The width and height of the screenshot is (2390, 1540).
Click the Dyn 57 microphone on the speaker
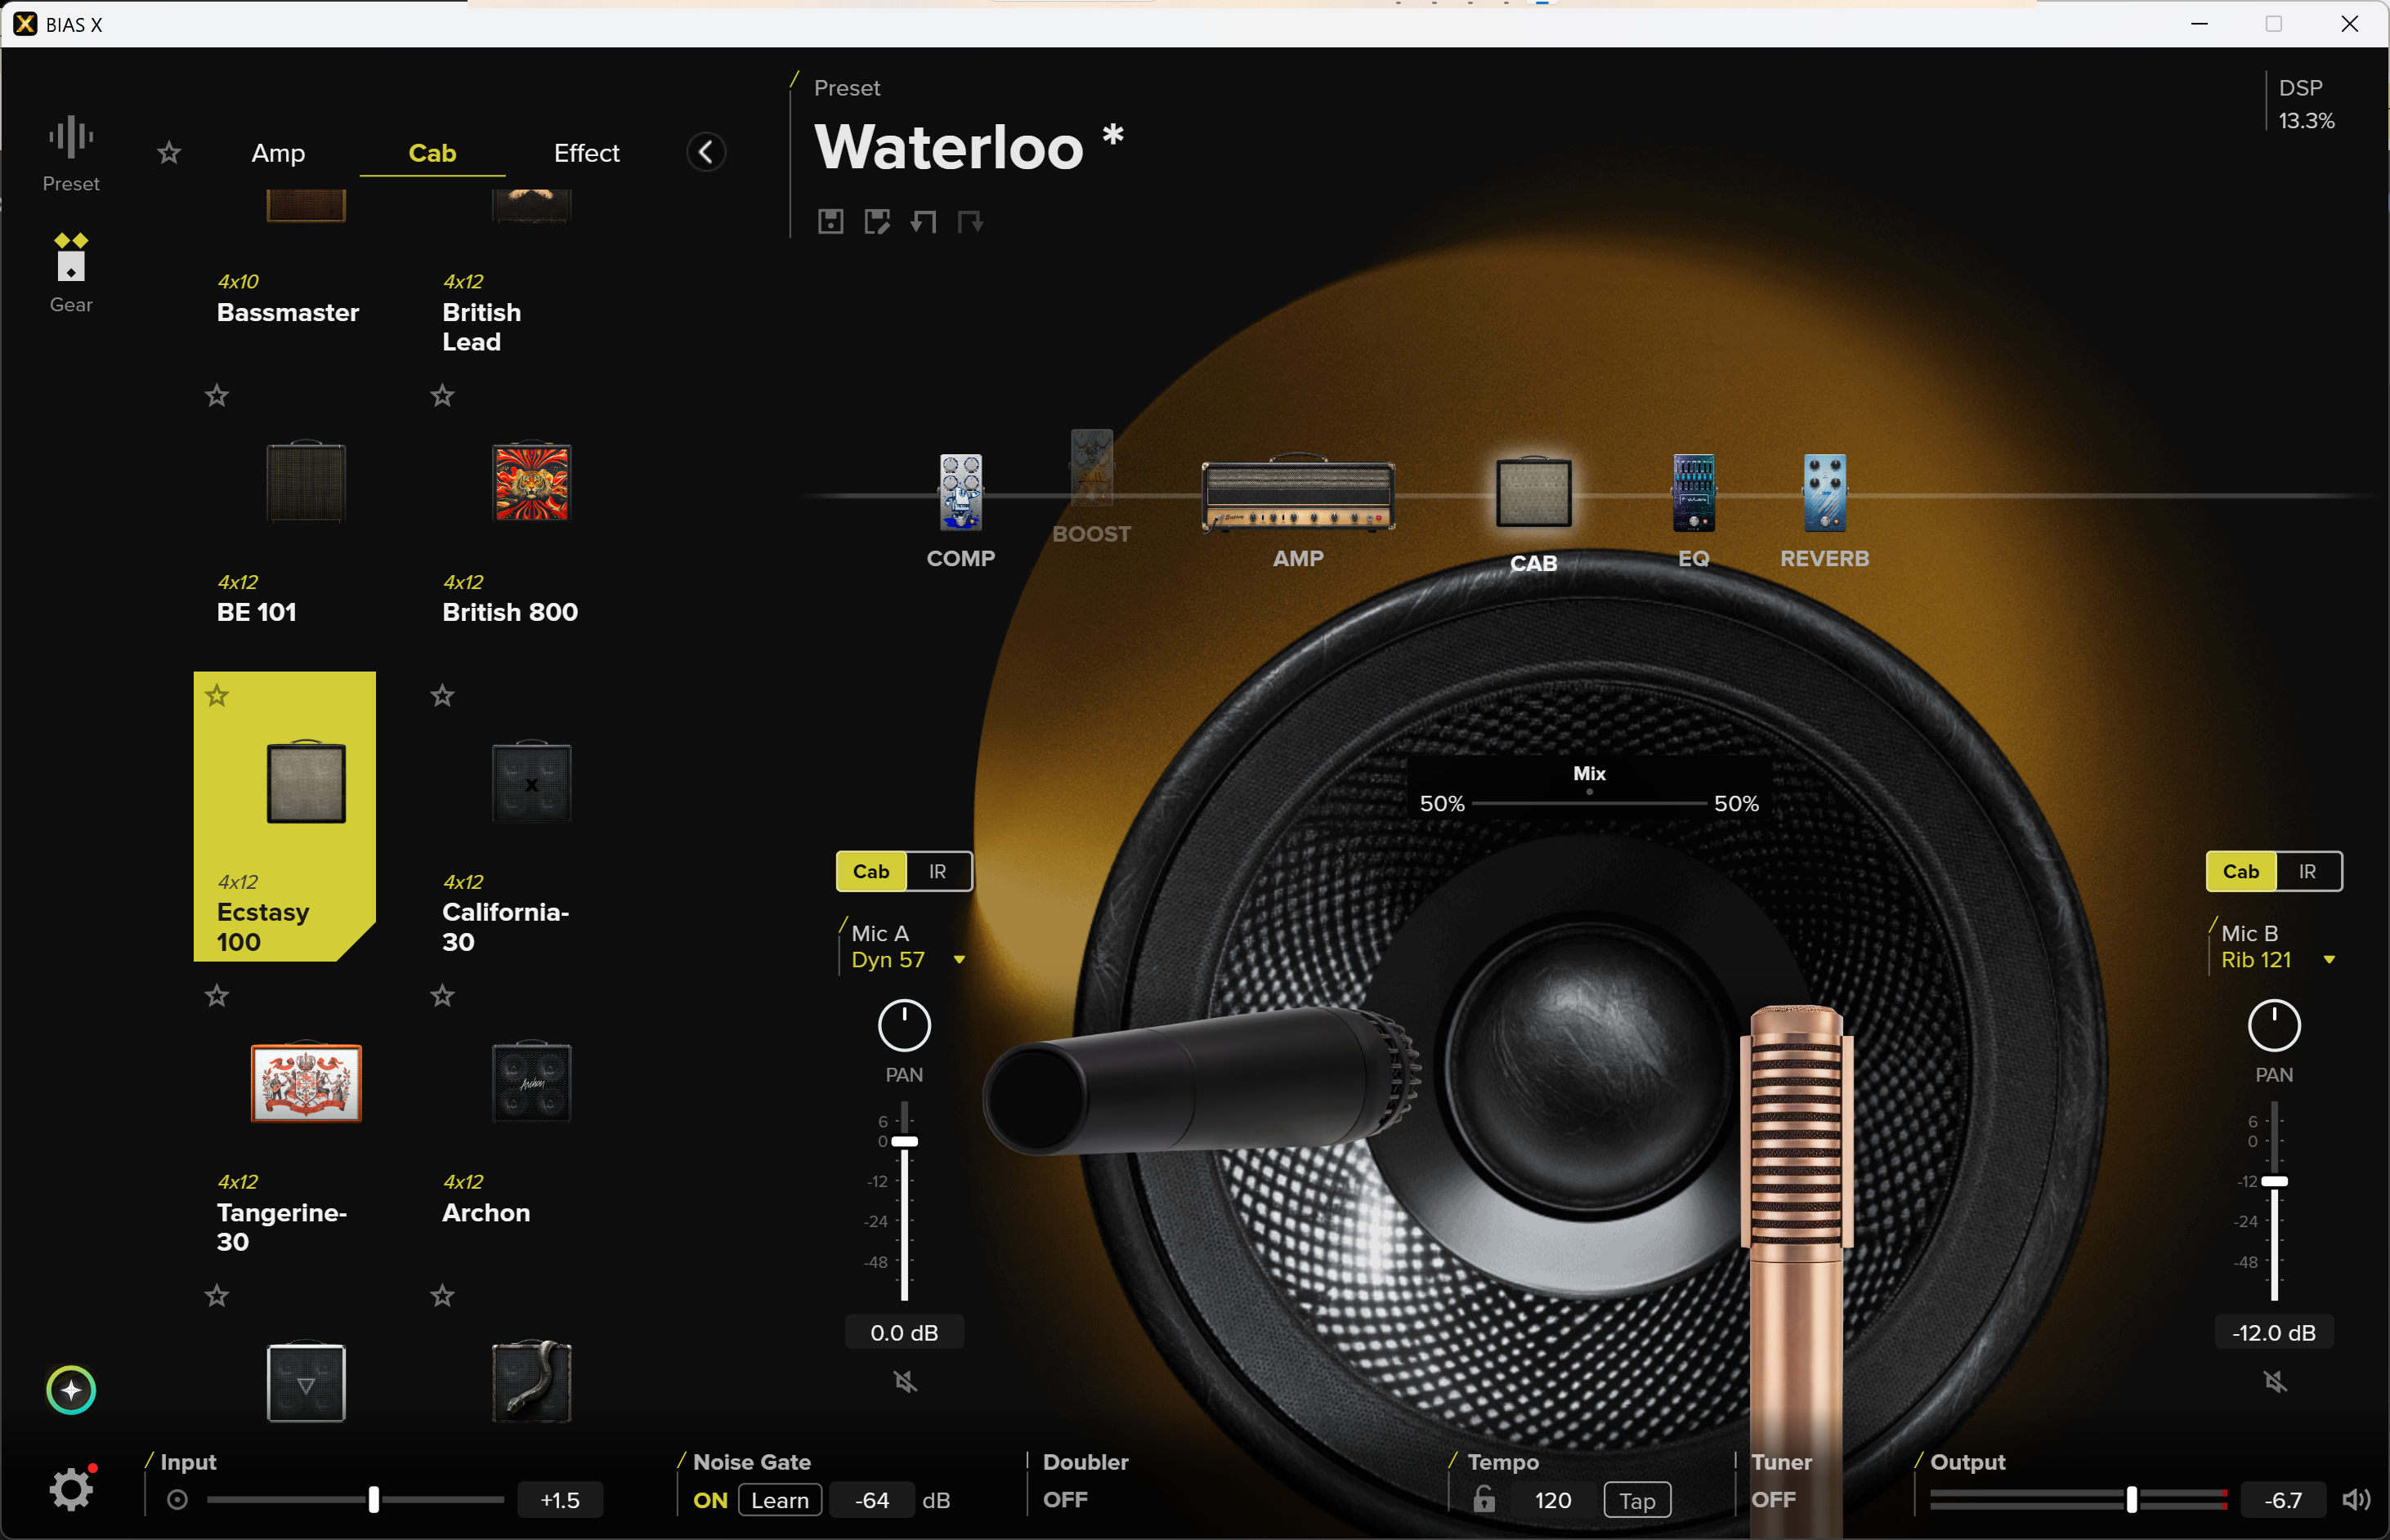[x=1201, y=1081]
